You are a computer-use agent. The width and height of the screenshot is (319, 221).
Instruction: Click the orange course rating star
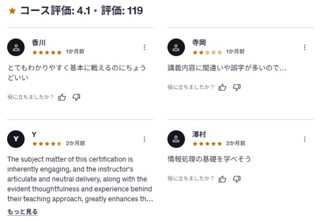tap(13, 10)
